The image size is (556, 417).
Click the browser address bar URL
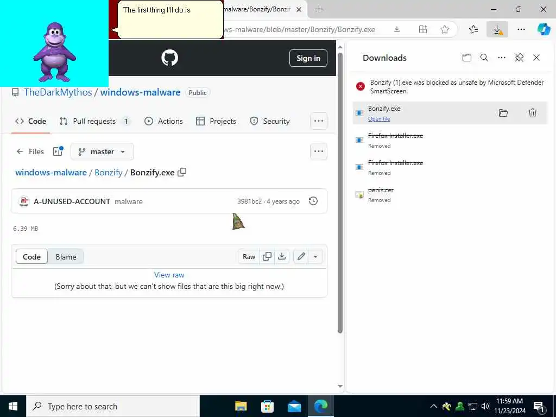(x=299, y=30)
